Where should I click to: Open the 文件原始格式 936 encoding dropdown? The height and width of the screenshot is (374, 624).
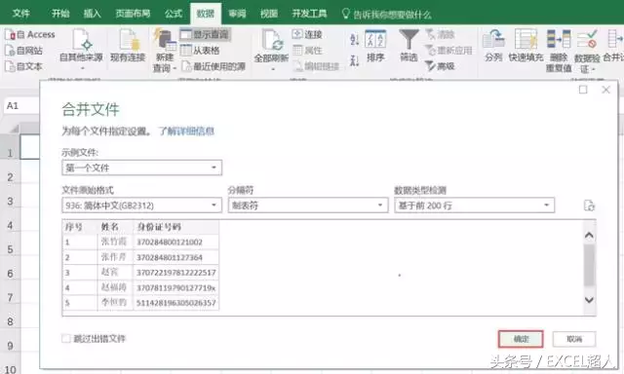142,206
